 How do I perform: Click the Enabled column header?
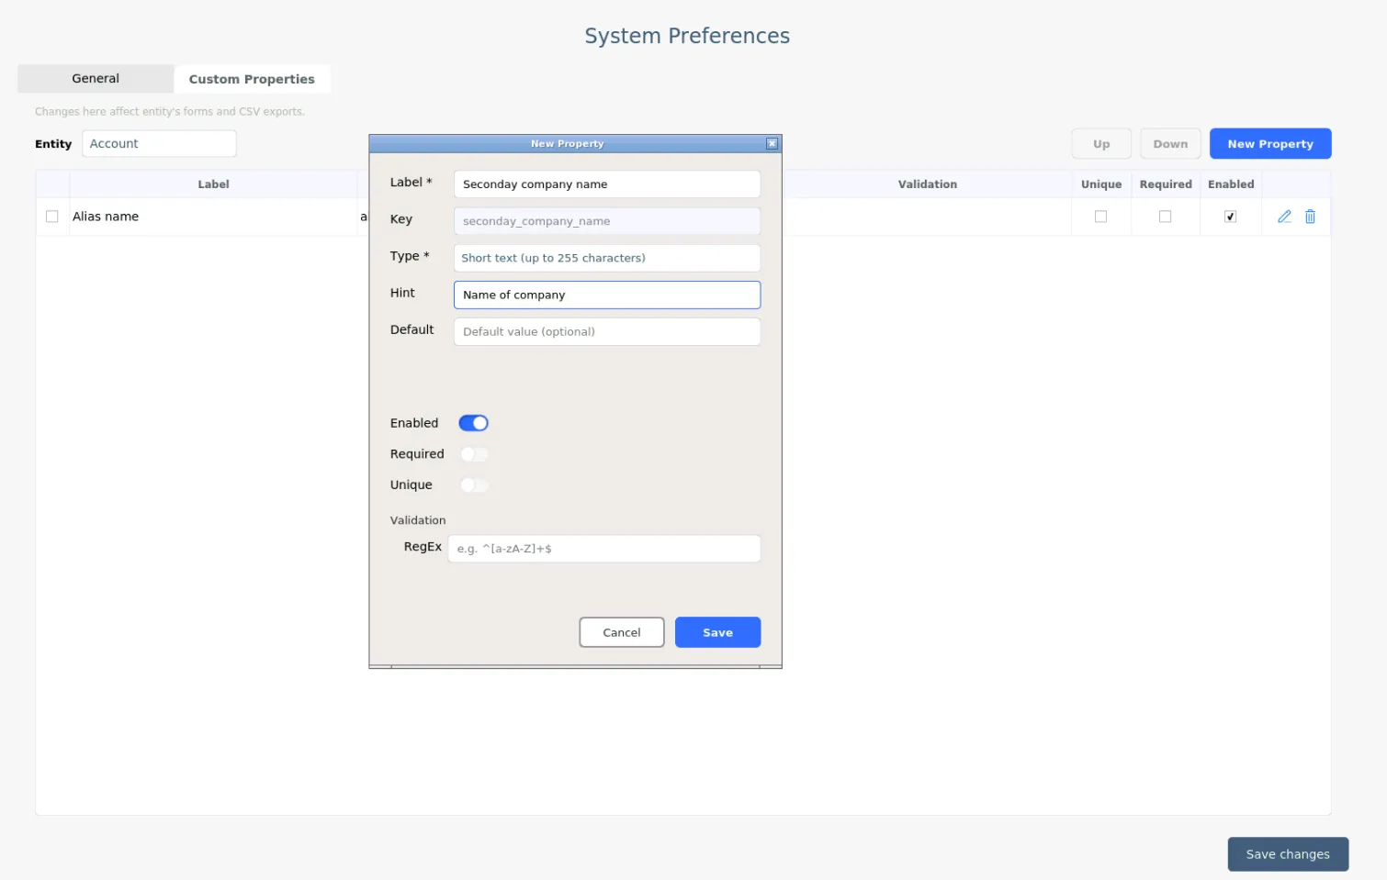(1231, 184)
